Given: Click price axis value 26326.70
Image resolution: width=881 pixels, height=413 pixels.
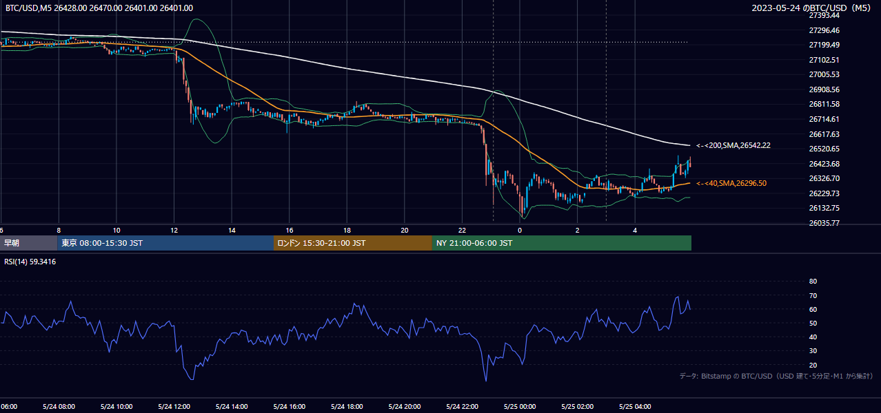Looking at the screenshot, I should click(x=824, y=178).
